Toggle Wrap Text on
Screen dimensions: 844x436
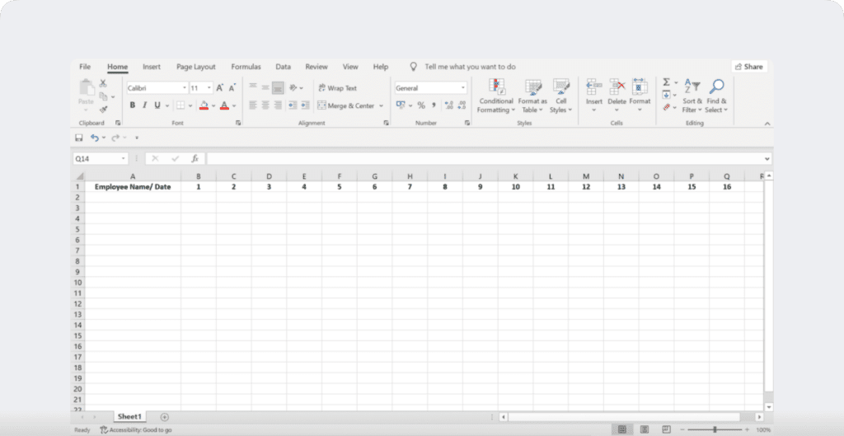[x=337, y=88]
